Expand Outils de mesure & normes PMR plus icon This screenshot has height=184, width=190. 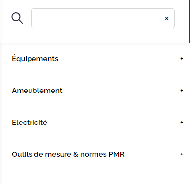tap(182, 154)
